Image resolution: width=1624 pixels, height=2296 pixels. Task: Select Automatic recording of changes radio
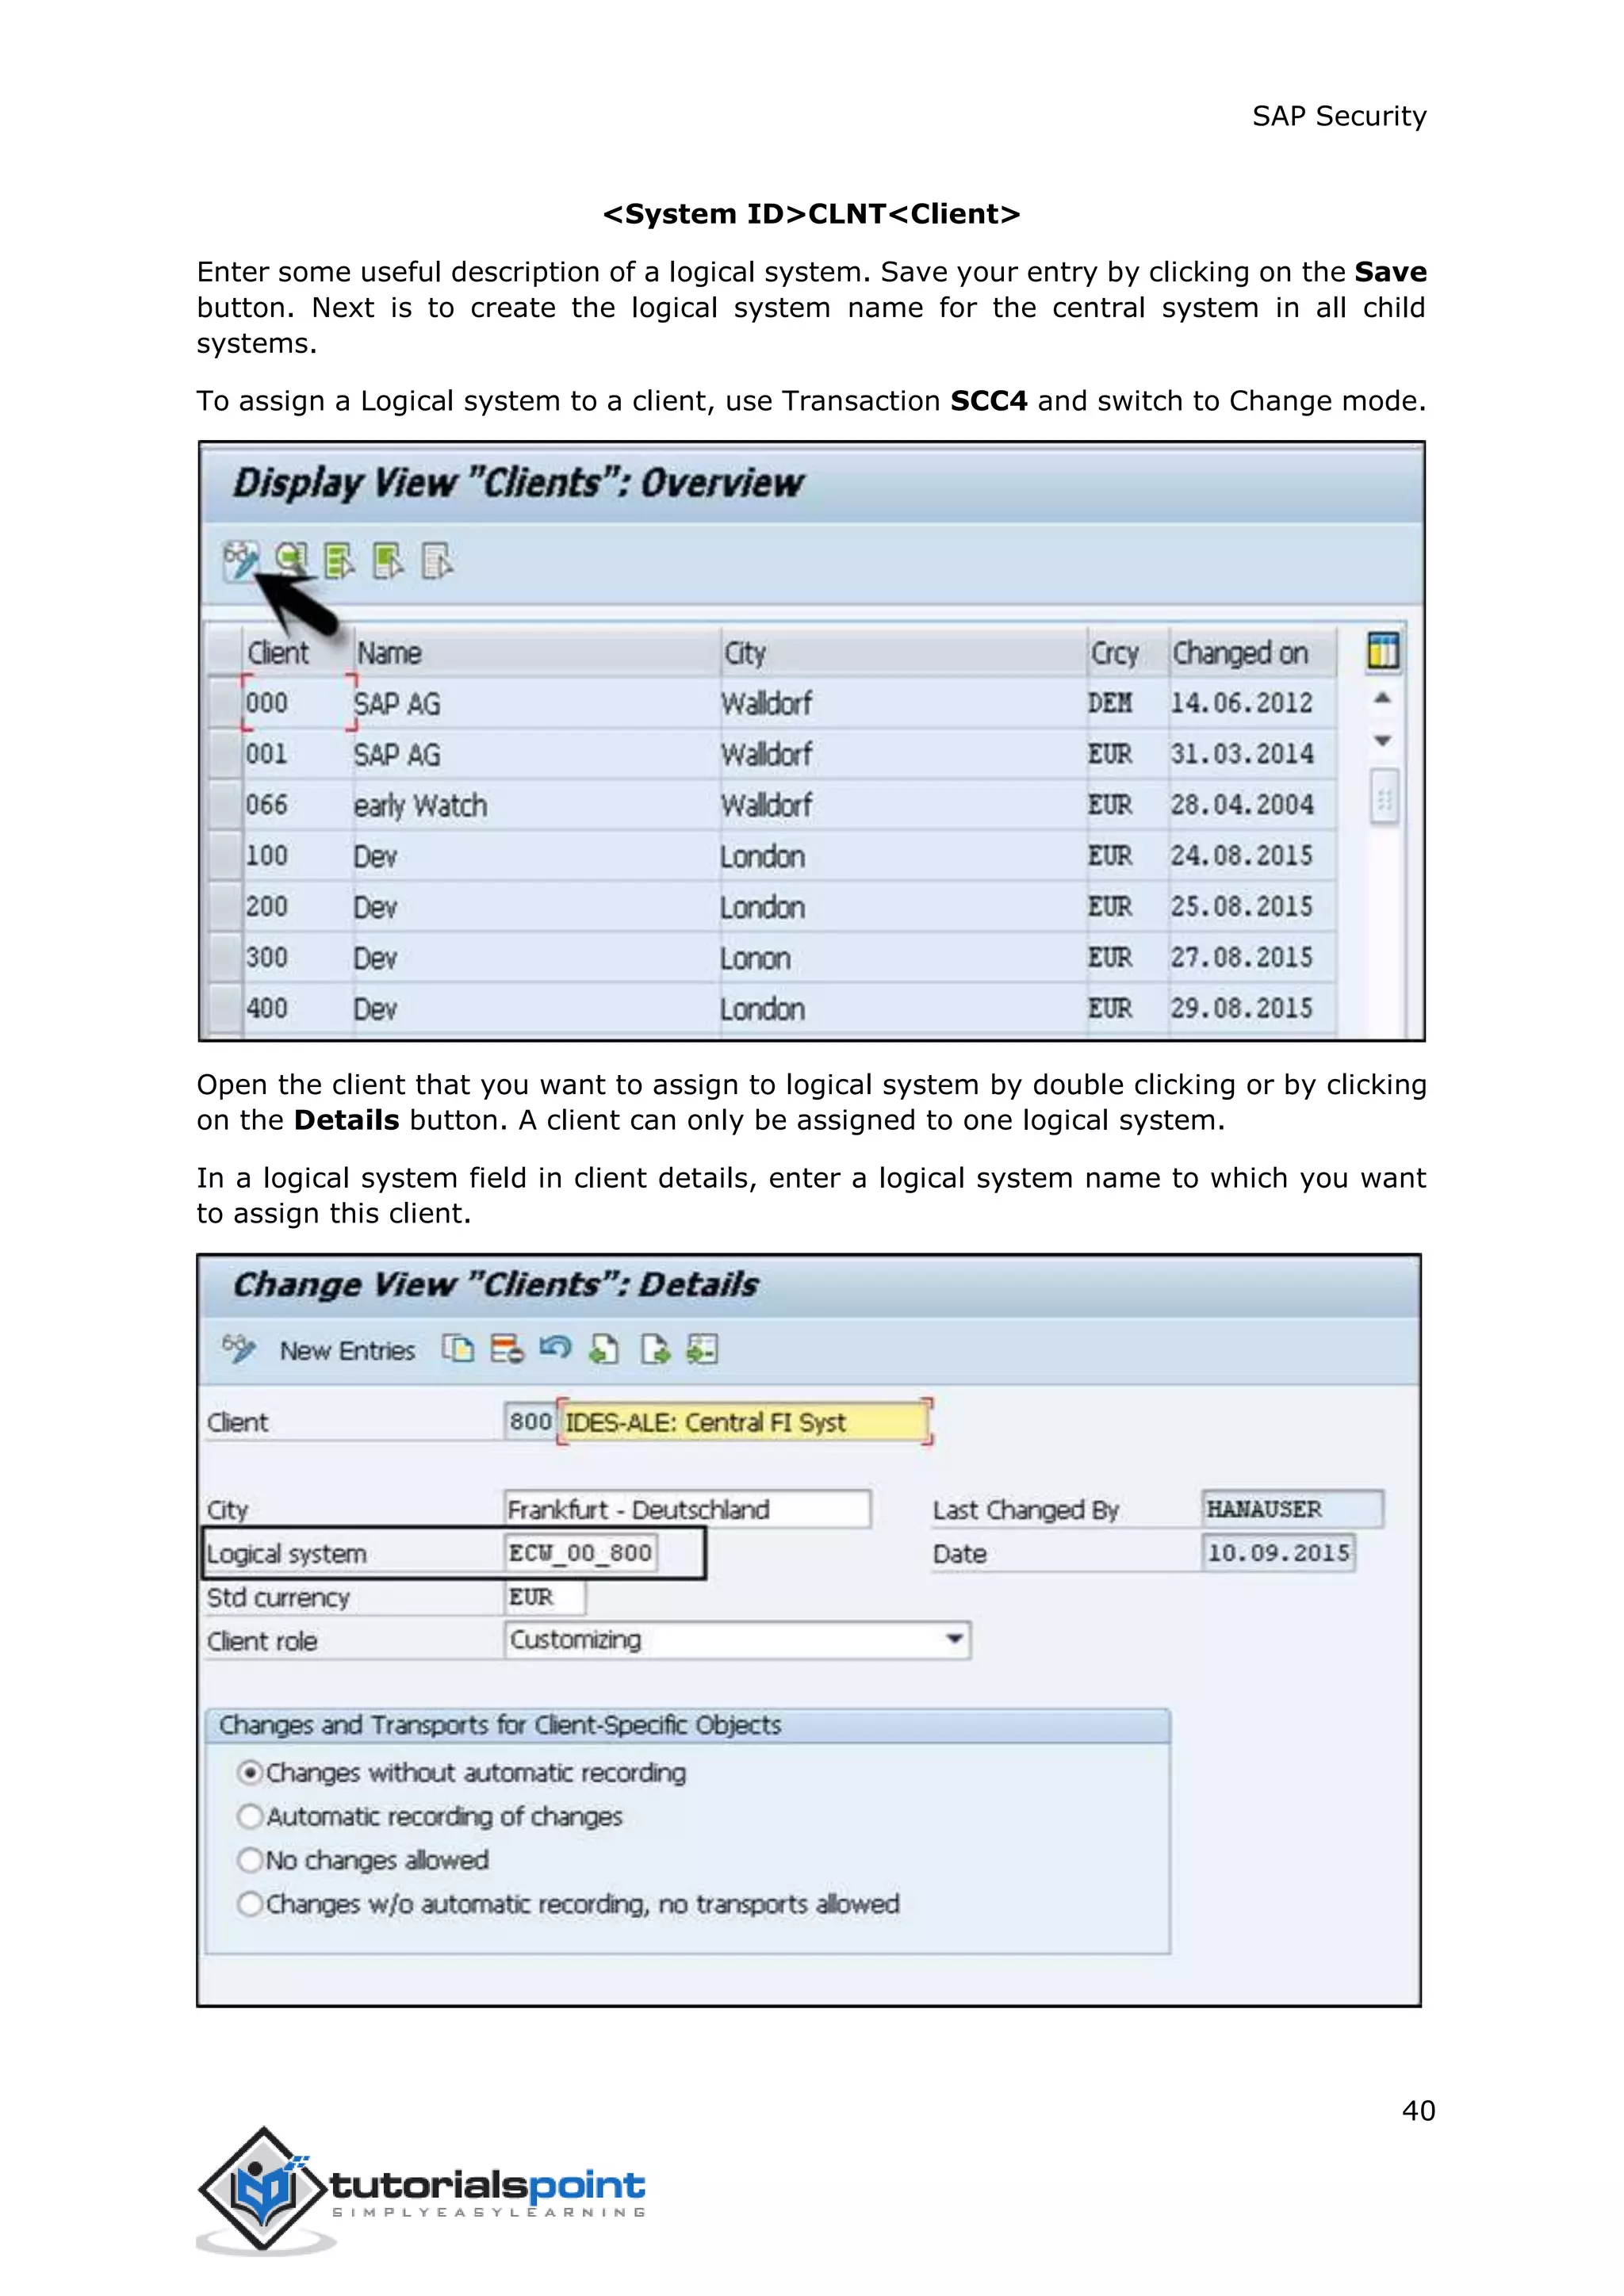[x=250, y=1816]
